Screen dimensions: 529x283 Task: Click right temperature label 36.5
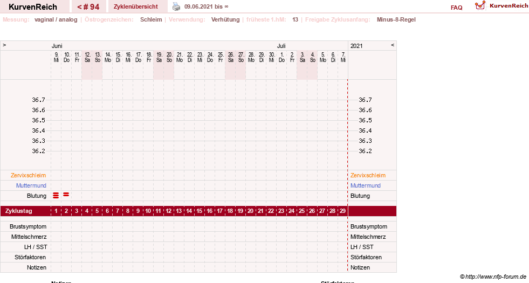[x=365, y=120]
